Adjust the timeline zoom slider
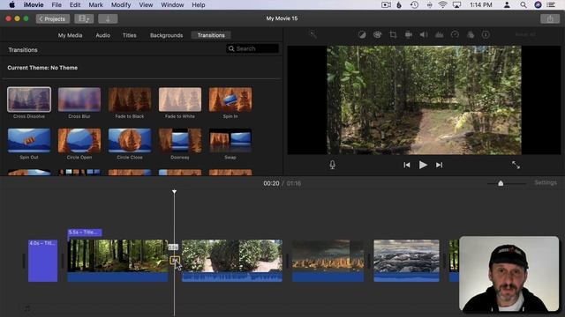Screen dimensions: 565x317 coord(501,183)
